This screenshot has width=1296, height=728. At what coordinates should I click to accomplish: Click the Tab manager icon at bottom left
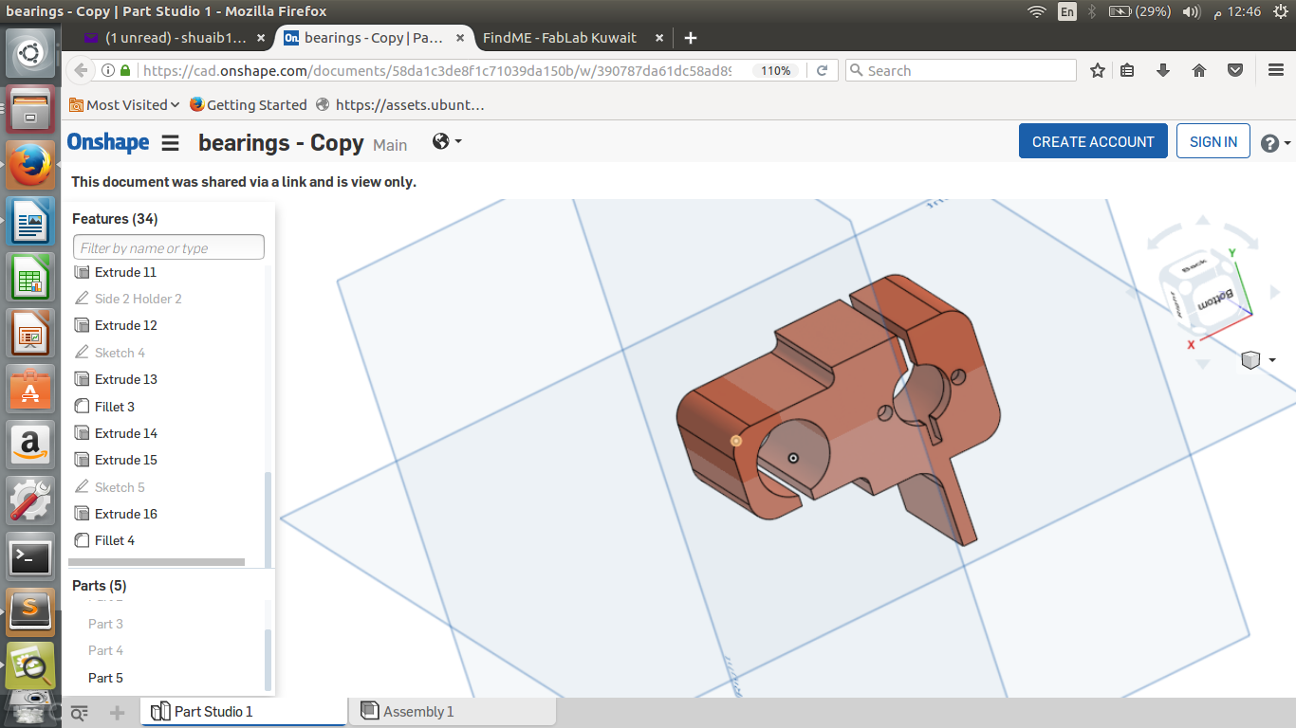[x=80, y=712]
